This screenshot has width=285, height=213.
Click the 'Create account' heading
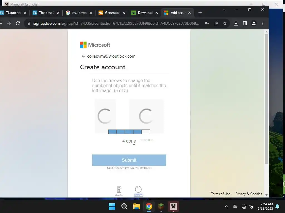point(103,67)
